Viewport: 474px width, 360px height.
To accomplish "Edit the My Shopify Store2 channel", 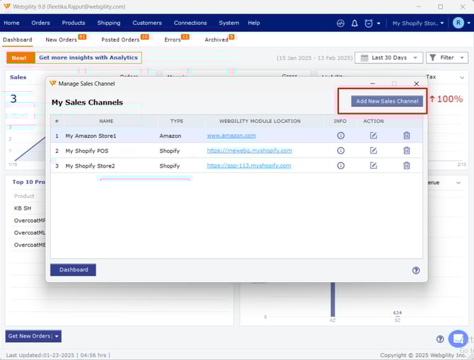I will [374, 166].
